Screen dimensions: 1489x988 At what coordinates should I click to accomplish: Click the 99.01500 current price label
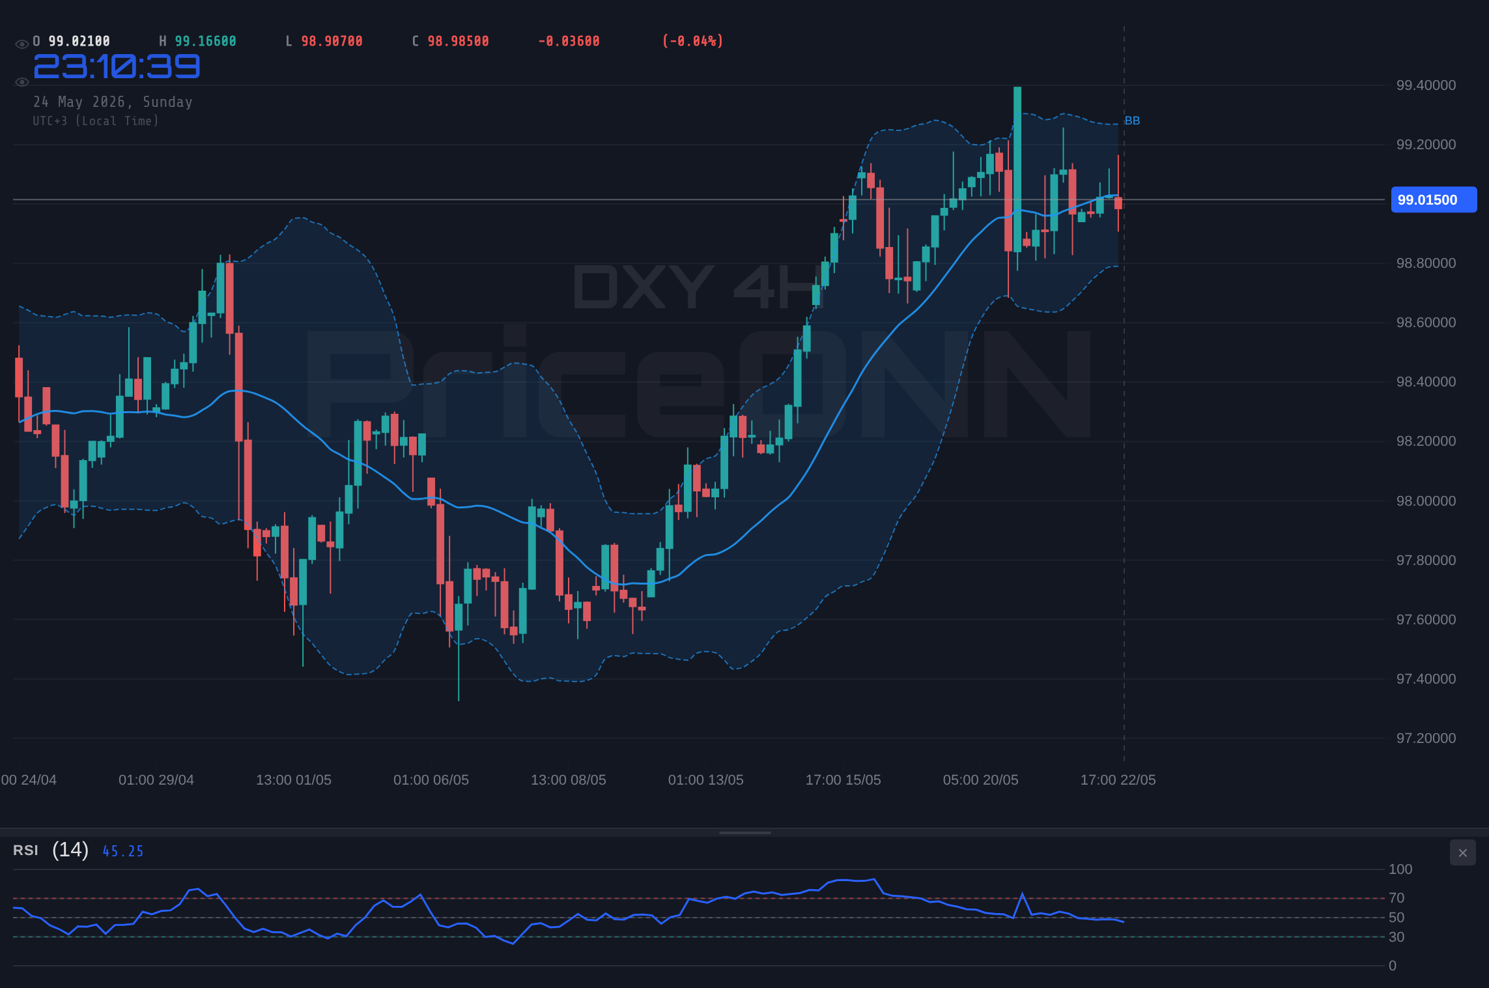1434,199
